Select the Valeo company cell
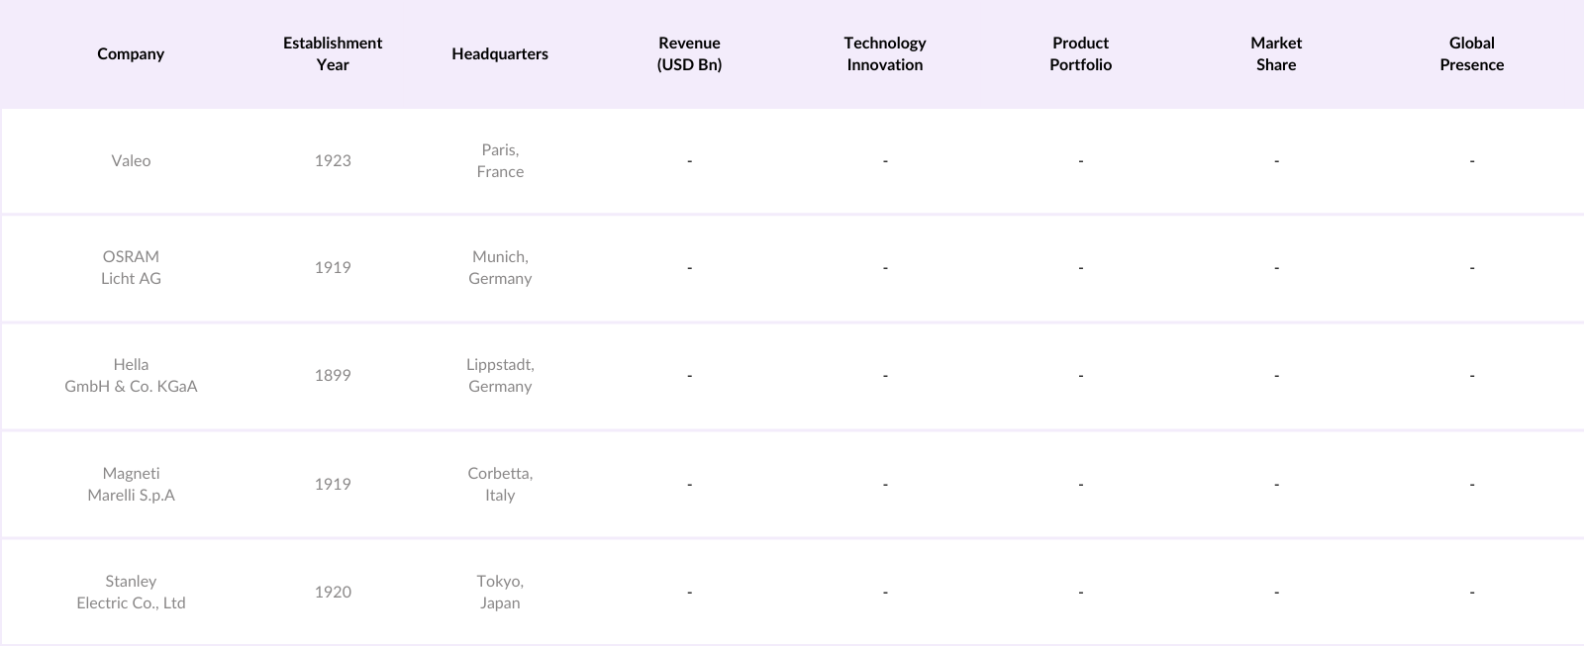The image size is (1584, 646). 131,160
